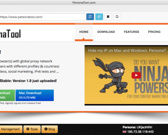Open the DOWNLOAD navigation tab
The height and width of the screenshot is (135, 168).
106,32
